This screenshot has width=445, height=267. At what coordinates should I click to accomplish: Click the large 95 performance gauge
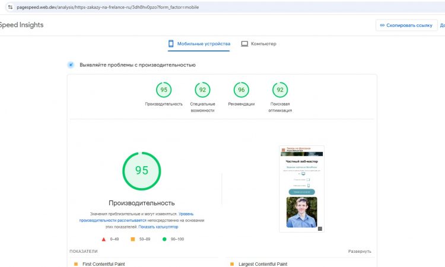coord(142,171)
